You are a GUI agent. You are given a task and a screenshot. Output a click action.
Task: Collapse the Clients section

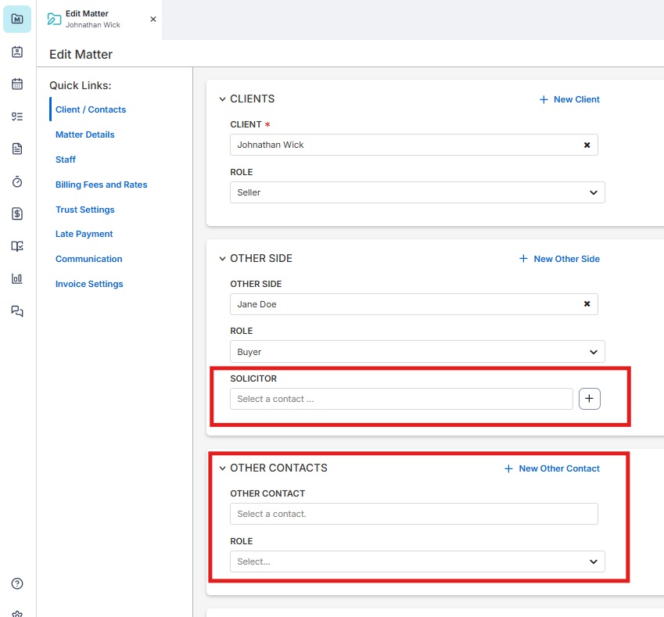click(222, 99)
